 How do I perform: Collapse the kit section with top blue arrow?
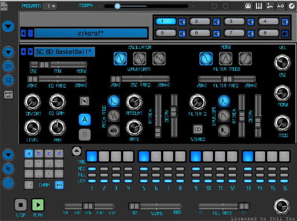[8, 27]
